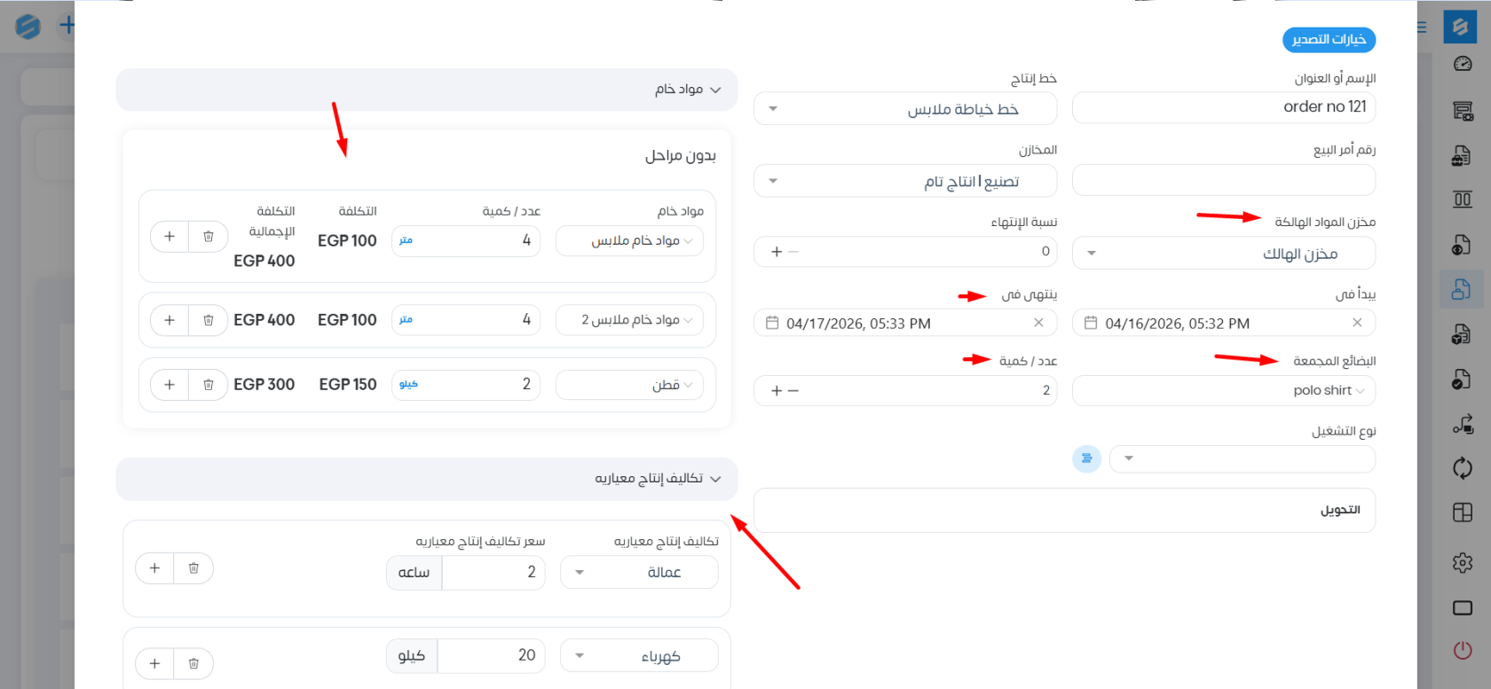Add a row after the cotton material
The image size is (1491, 689).
(x=170, y=385)
